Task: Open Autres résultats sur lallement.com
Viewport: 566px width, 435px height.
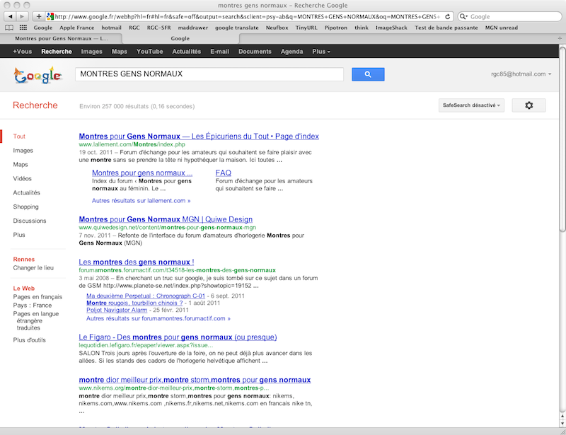Action: (141, 201)
